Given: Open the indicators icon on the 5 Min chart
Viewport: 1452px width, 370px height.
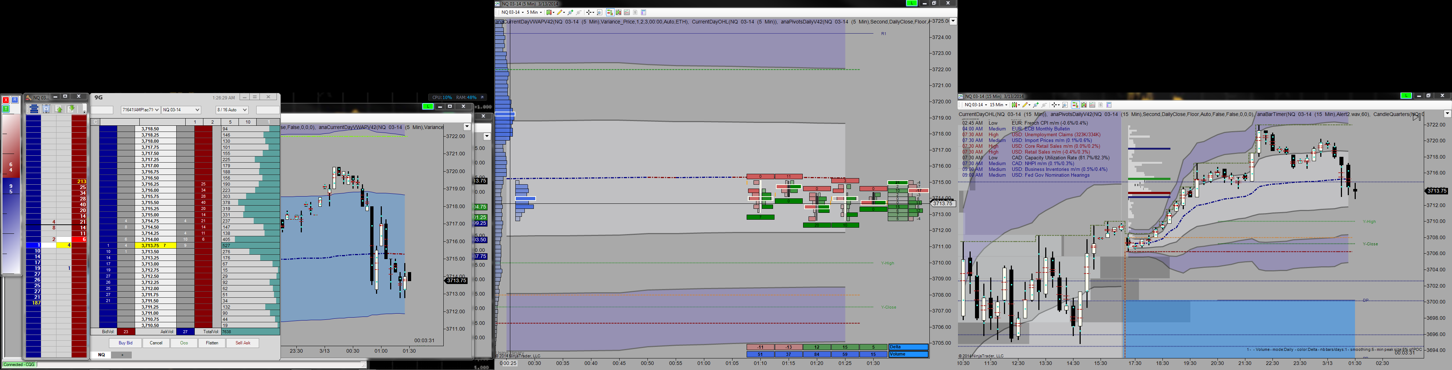Looking at the screenshot, I should [x=627, y=12].
